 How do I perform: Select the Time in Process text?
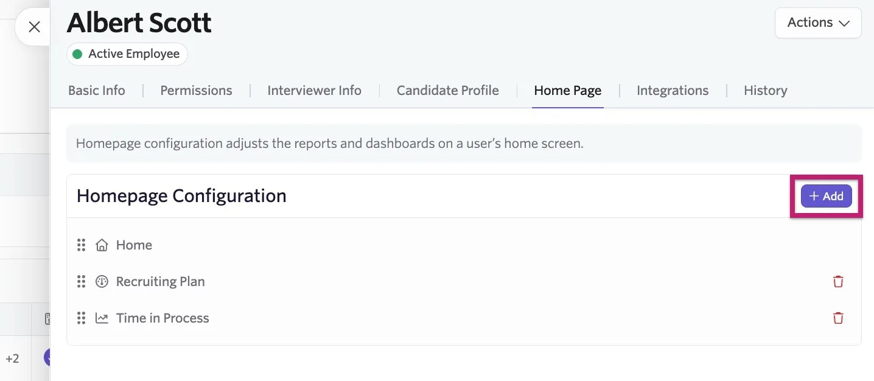pos(163,318)
